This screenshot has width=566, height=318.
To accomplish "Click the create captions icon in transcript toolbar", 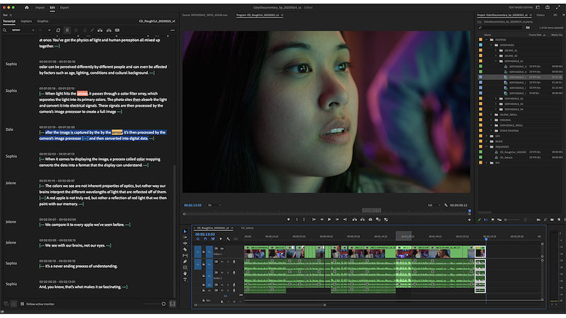I will tap(117, 30).
